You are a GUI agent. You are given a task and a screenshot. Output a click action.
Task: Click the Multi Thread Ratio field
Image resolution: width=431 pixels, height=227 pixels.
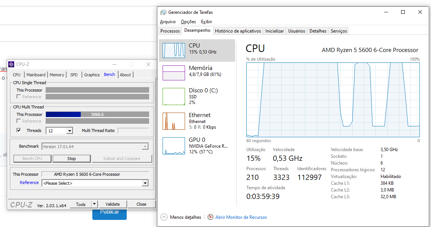133,131
